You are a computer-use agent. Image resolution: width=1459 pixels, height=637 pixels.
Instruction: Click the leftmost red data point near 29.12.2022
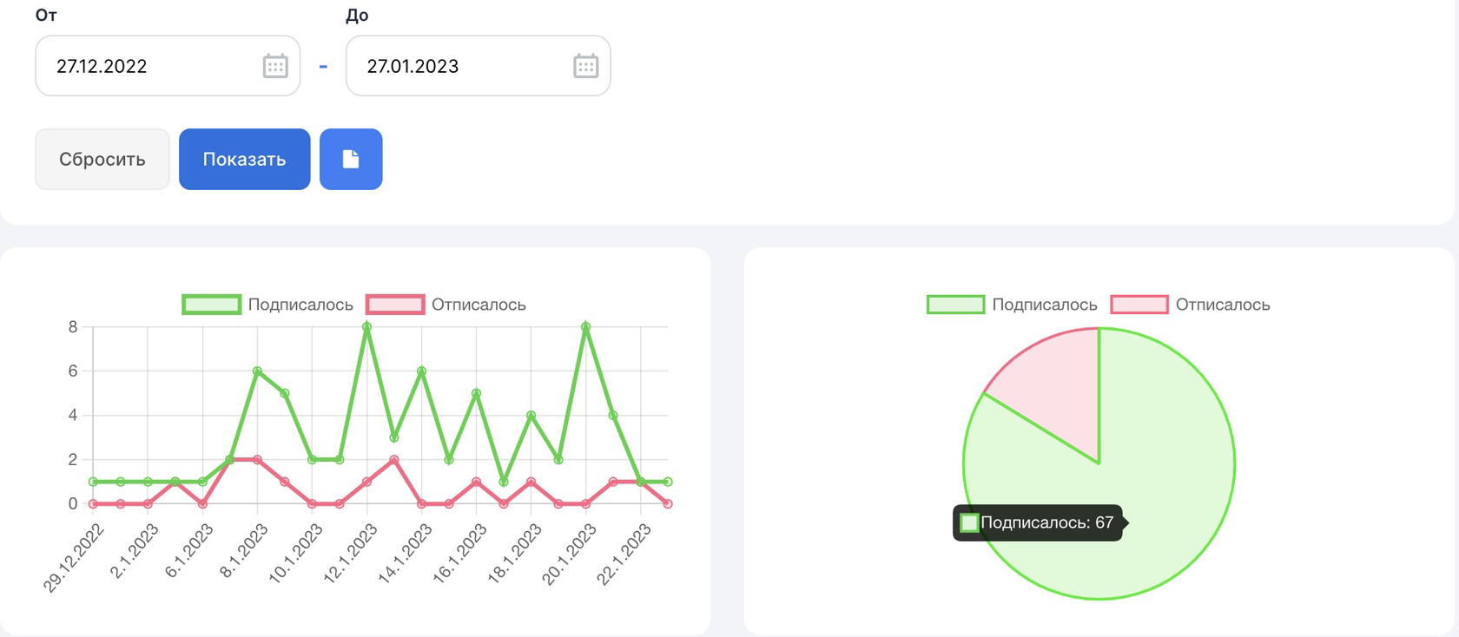coord(93,503)
